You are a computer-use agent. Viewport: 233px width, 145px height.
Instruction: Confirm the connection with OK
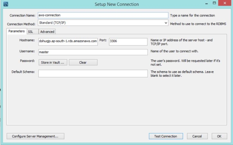pyautogui.click(x=219, y=136)
